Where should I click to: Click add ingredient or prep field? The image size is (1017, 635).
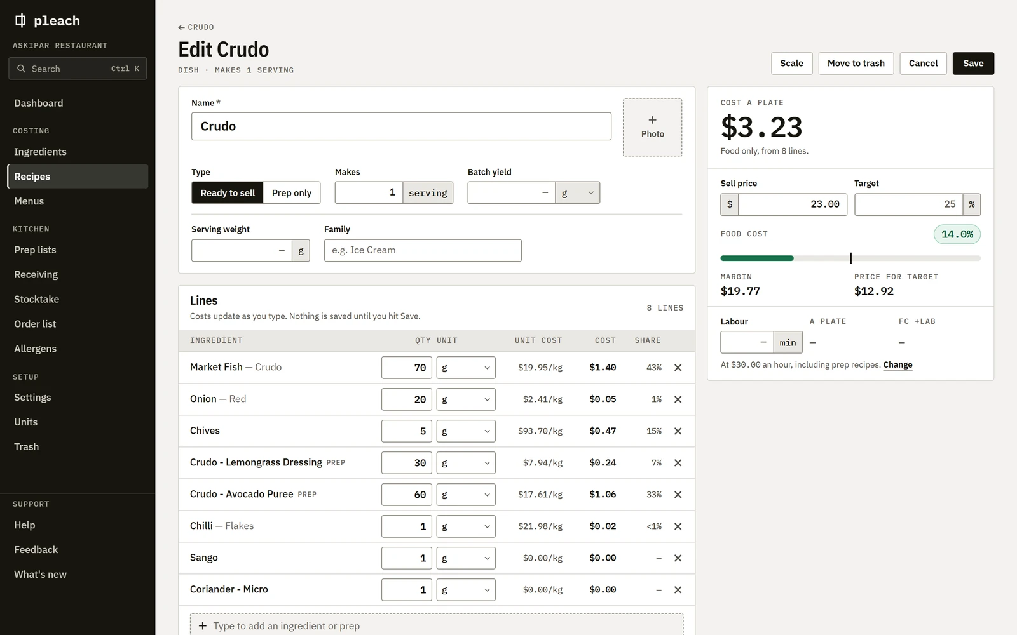click(437, 625)
